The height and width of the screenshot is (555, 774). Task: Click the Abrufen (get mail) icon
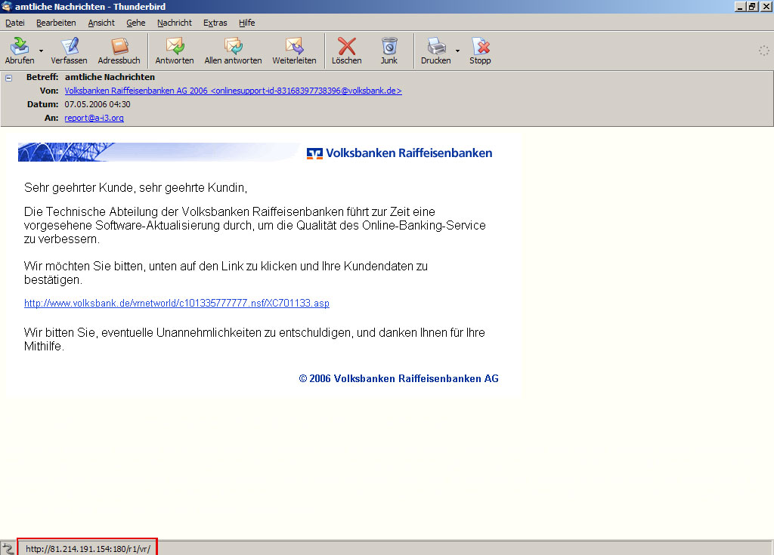20,51
